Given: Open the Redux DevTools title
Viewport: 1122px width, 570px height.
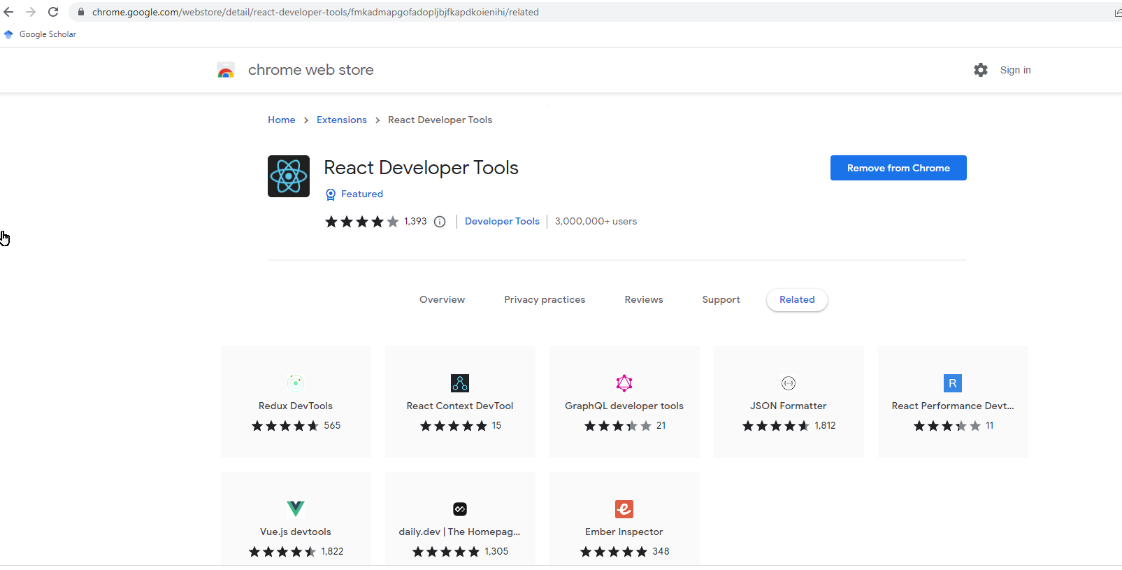Looking at the screenshot, I should 296,406.
